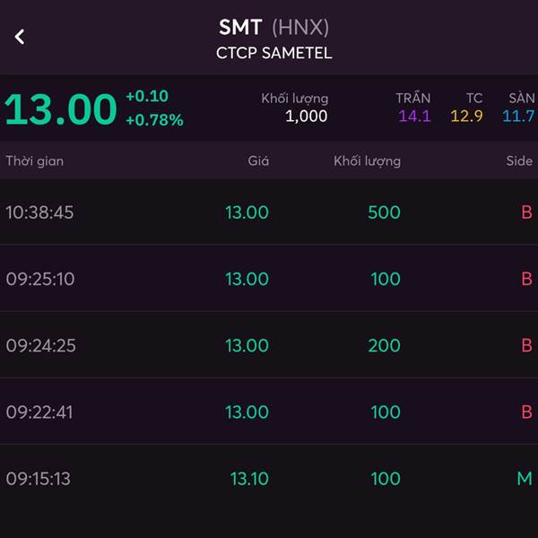This screenshot has height=538, width=538.
Task: Select the 10:38:45 trade time
Action: (39, 213)
